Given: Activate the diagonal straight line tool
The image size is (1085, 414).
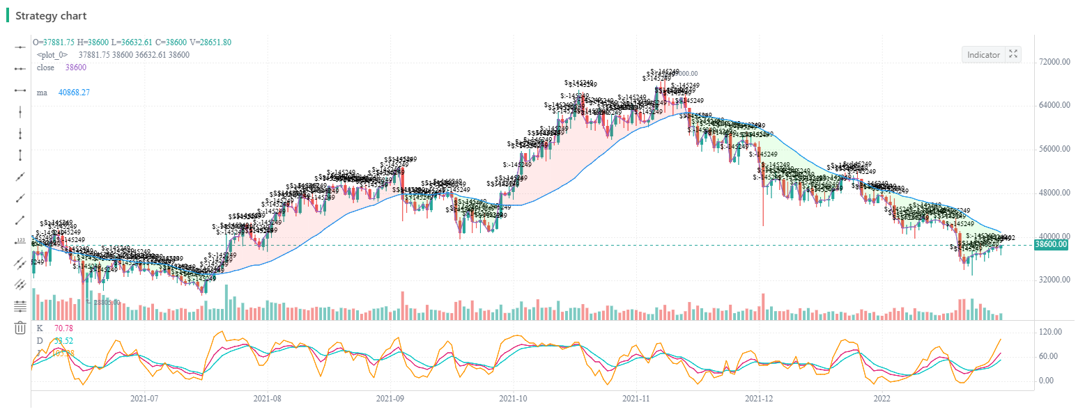Looking at the screenshot, I should [x=20, y=177].
